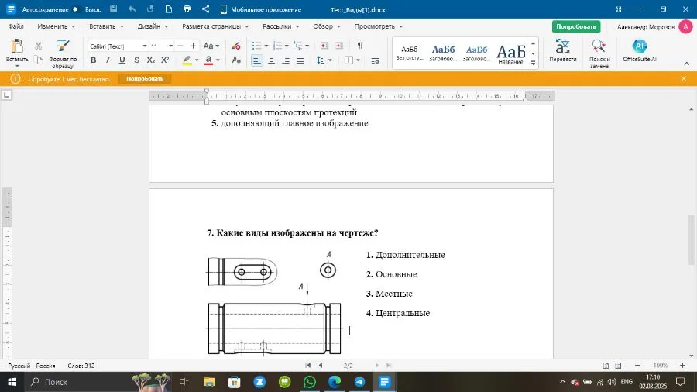Open OfficeSuite AI assistant
The height and width of the screenshot is (392, 697).
(x=639, y=51)
